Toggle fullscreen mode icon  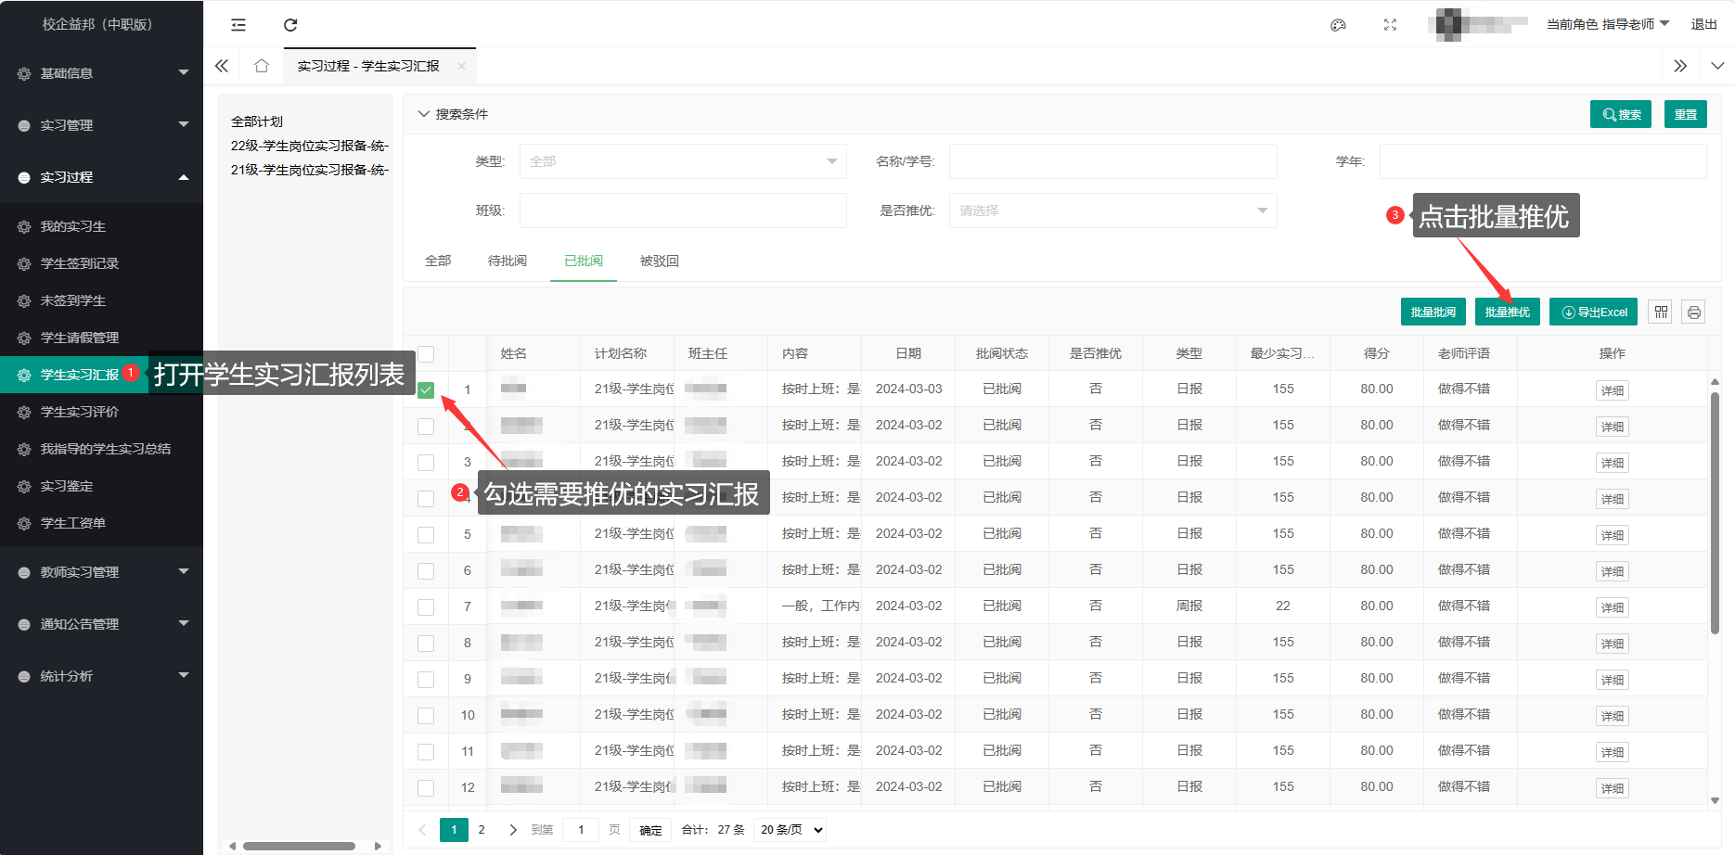(x=1390, y=25)
